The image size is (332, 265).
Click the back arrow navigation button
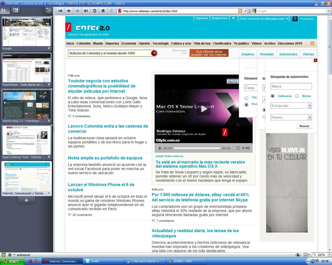(69, 11)
